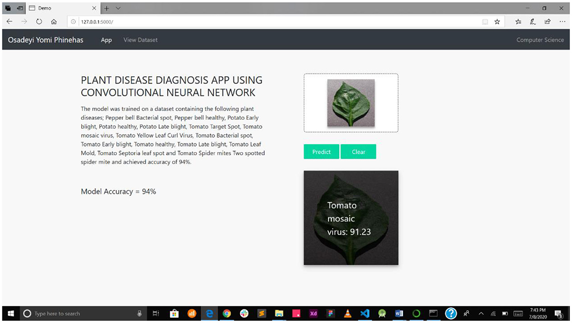572x323 pixels.
Task: Click the uploaded leaf image preview
Action: tap(351, 102)
